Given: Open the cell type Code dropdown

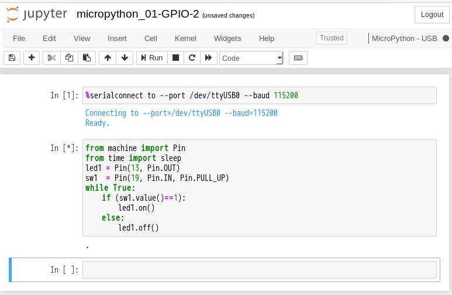Looking at the screenshot, I should click(251, 58).
